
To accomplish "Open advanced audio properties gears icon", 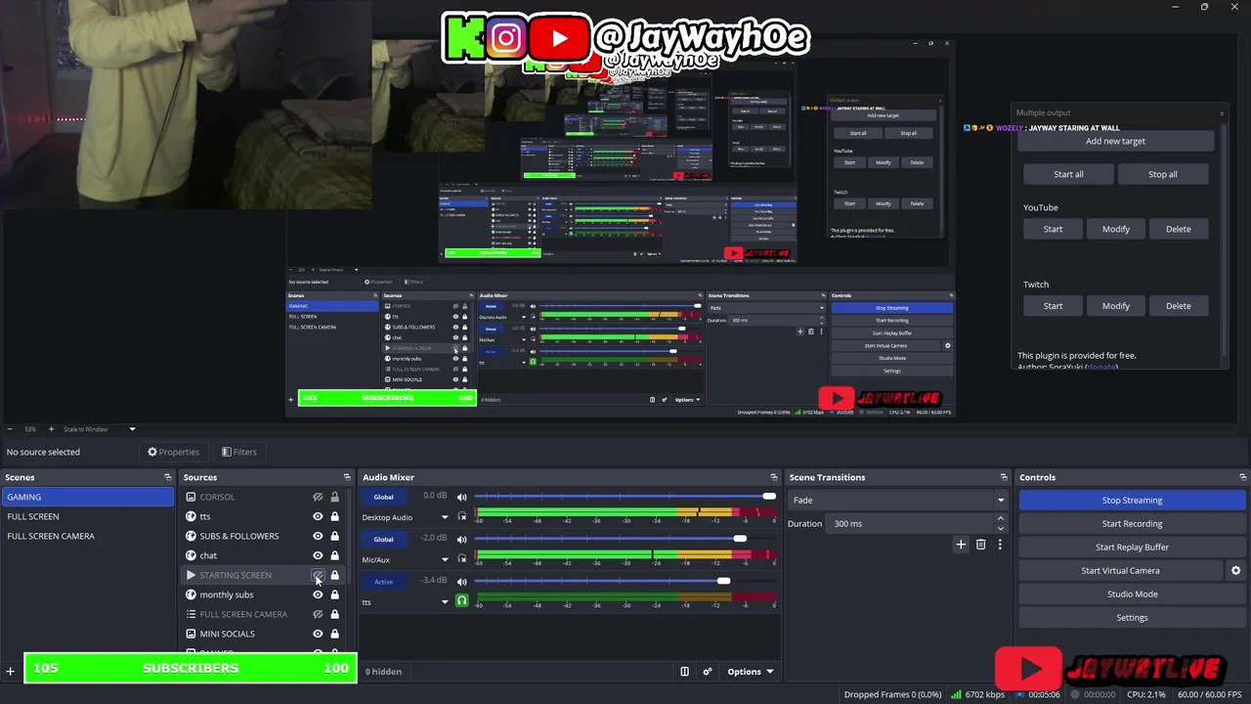I will (x=708, y=672).
